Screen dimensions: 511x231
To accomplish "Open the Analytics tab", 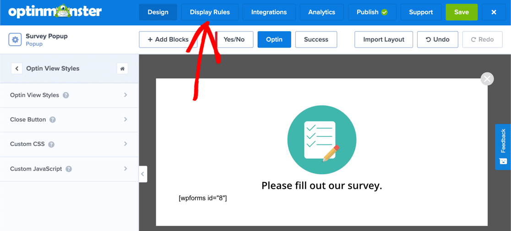I will point(321,12).
